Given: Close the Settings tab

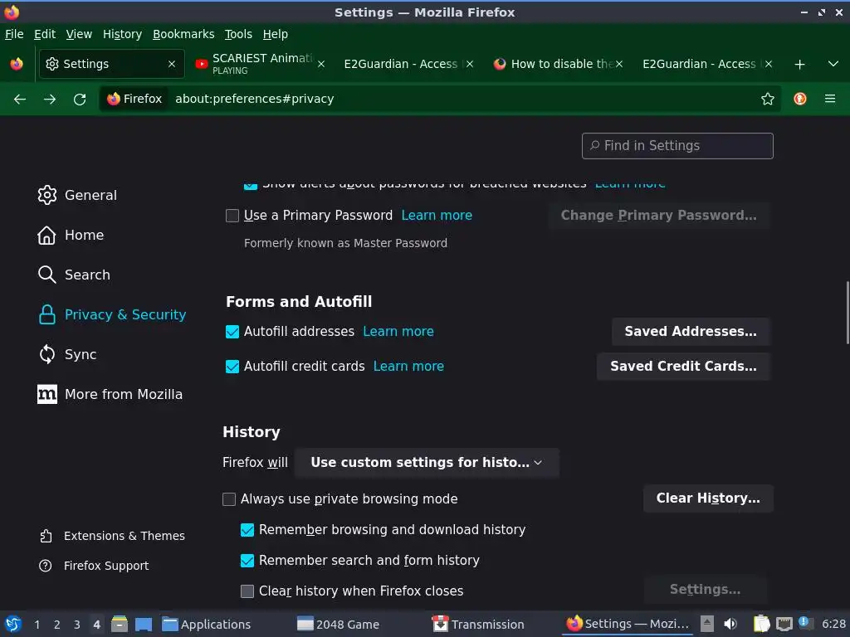Looking at the screenshot, I should click(x=171, y=64).
